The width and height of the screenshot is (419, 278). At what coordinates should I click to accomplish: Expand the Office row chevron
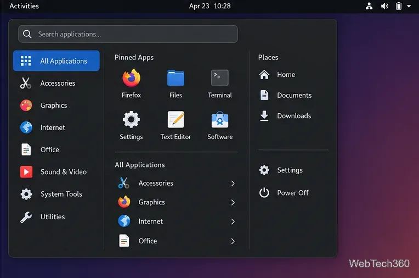tap(233, 241)
